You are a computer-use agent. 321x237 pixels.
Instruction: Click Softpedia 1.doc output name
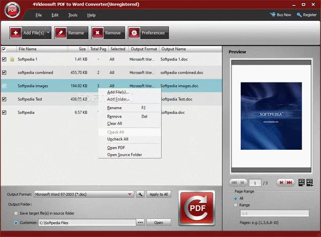pyautogui.click(x=174, y=59)
